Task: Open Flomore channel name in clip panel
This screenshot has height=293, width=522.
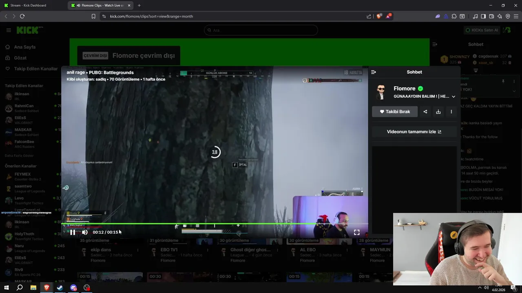Action: 405,88
